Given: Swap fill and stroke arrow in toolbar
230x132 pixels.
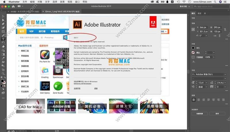Looking at the screenshot, I should pos(5,77).
